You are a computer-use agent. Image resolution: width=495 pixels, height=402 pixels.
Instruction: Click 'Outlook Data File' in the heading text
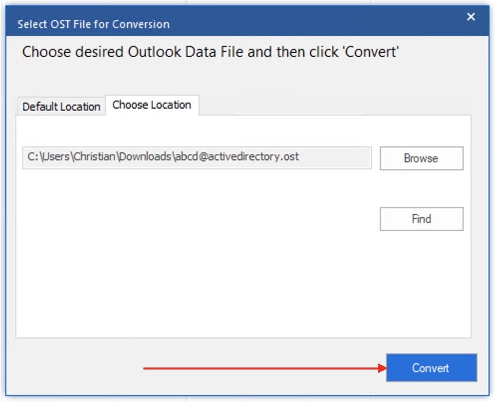click(186, 52)
